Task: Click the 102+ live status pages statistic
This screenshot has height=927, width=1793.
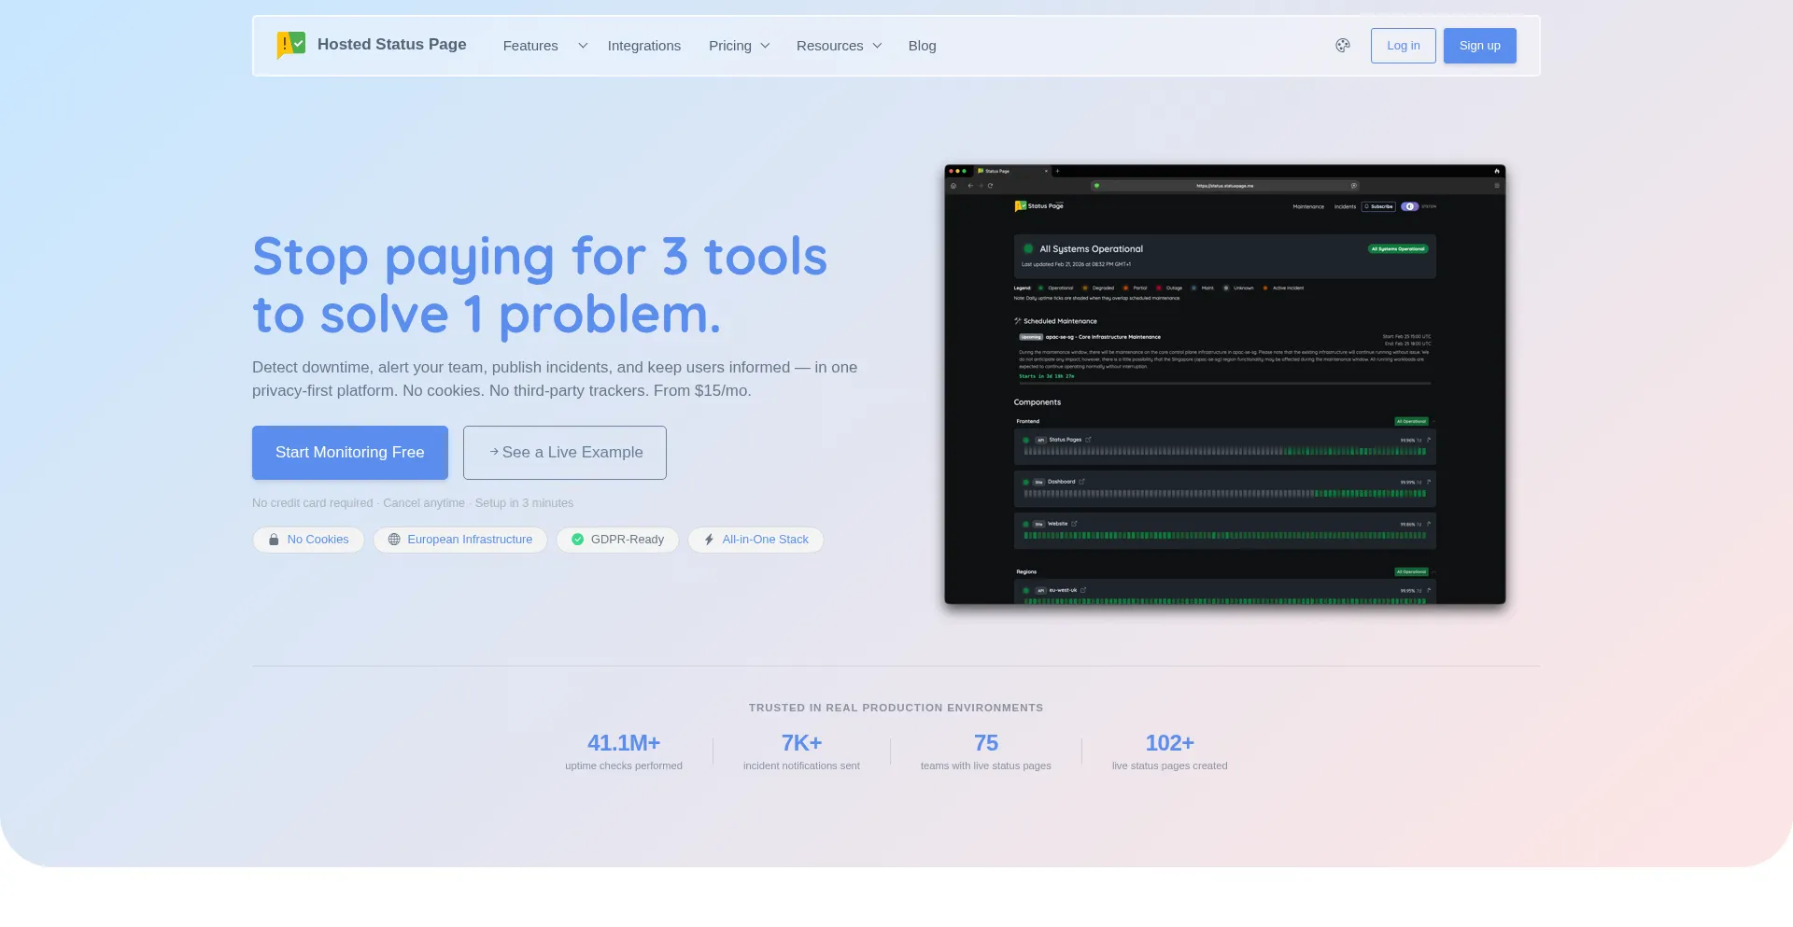Action: point(1169,752)
